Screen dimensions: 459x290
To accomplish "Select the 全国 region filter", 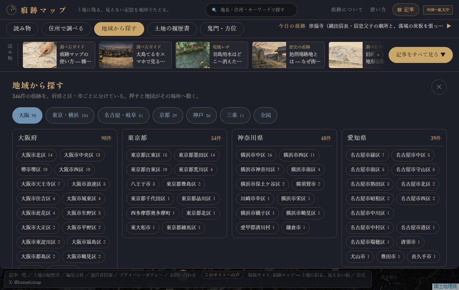I will [265, 115].
